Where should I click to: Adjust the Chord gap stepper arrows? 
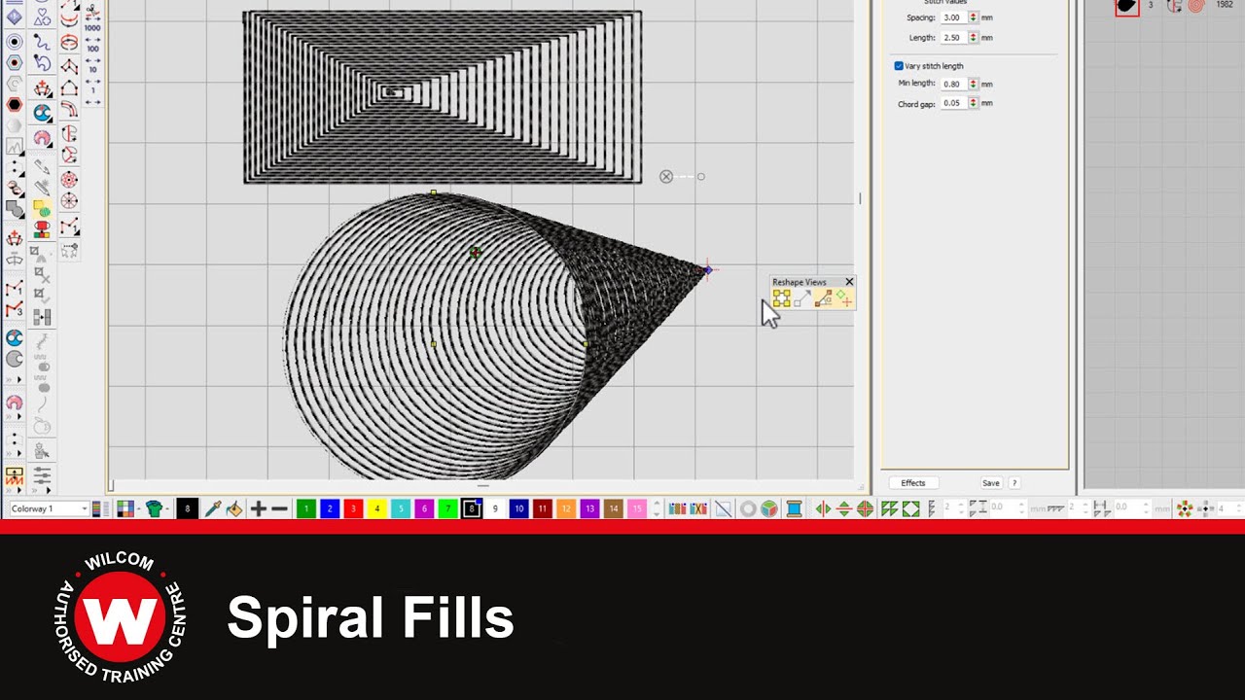pyautogui.click(x=974, y=104)
